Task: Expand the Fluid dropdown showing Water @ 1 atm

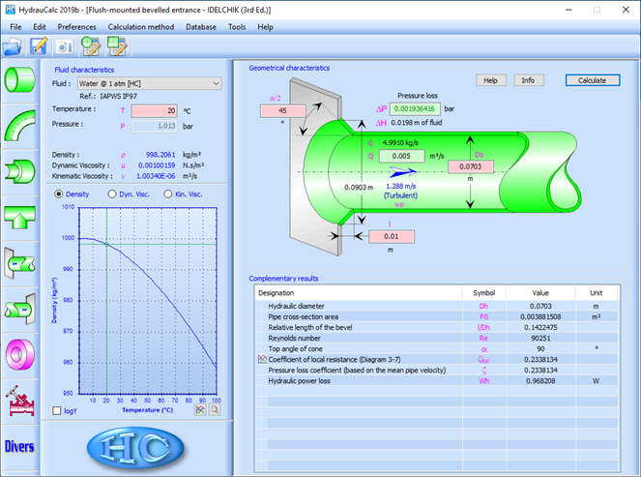Action: pyautogui.click(x=150, y=83)
